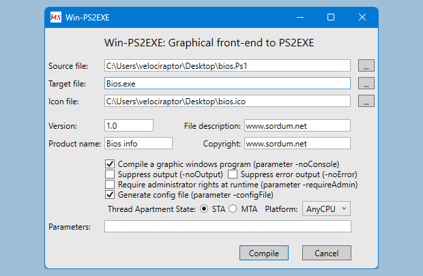Click the 'Platform:' label
This screenshot has height=276, width=423.
[281, 209]
